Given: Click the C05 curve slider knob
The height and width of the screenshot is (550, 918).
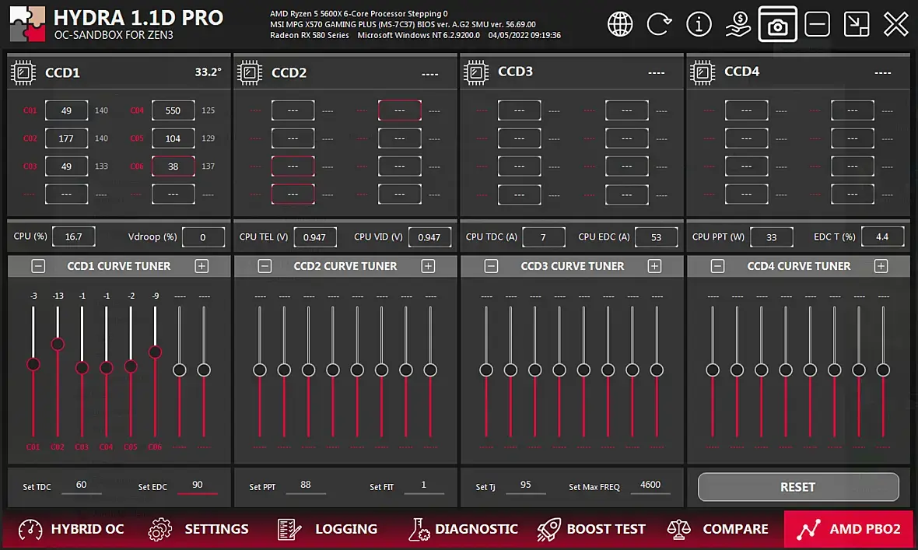Looking at the screenshot, I should [131, 366].
